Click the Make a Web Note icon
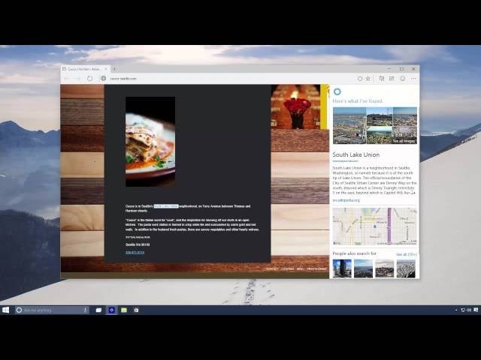The height and width of the screenshot is (360, 481). pyautogui.click(x=392, y=78)
